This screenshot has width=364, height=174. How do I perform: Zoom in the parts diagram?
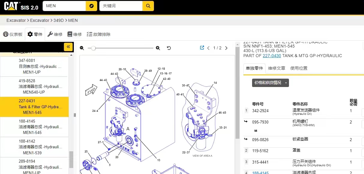tap(158, 48)
